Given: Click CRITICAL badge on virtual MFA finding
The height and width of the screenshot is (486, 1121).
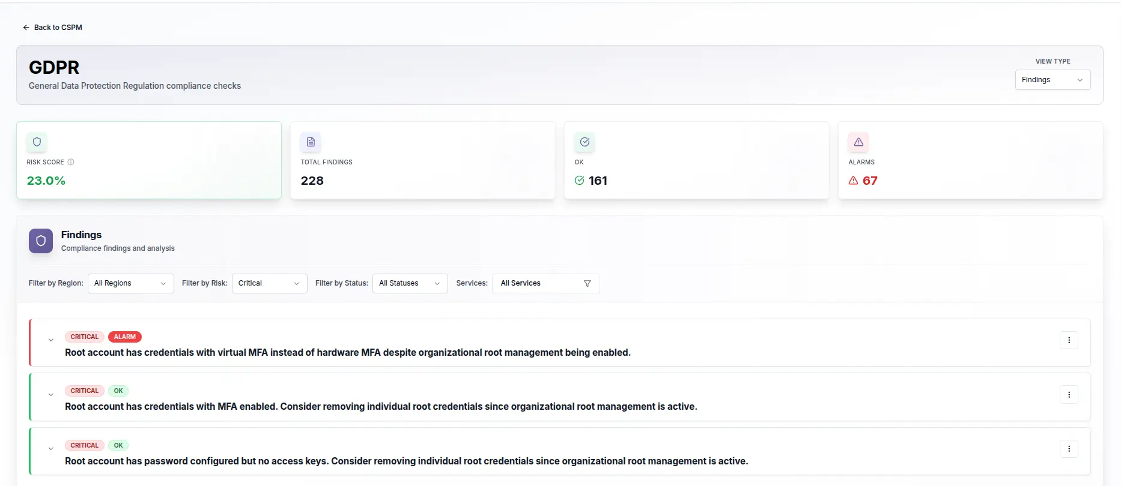Looking at the screenshot, I should pos(85,337).
